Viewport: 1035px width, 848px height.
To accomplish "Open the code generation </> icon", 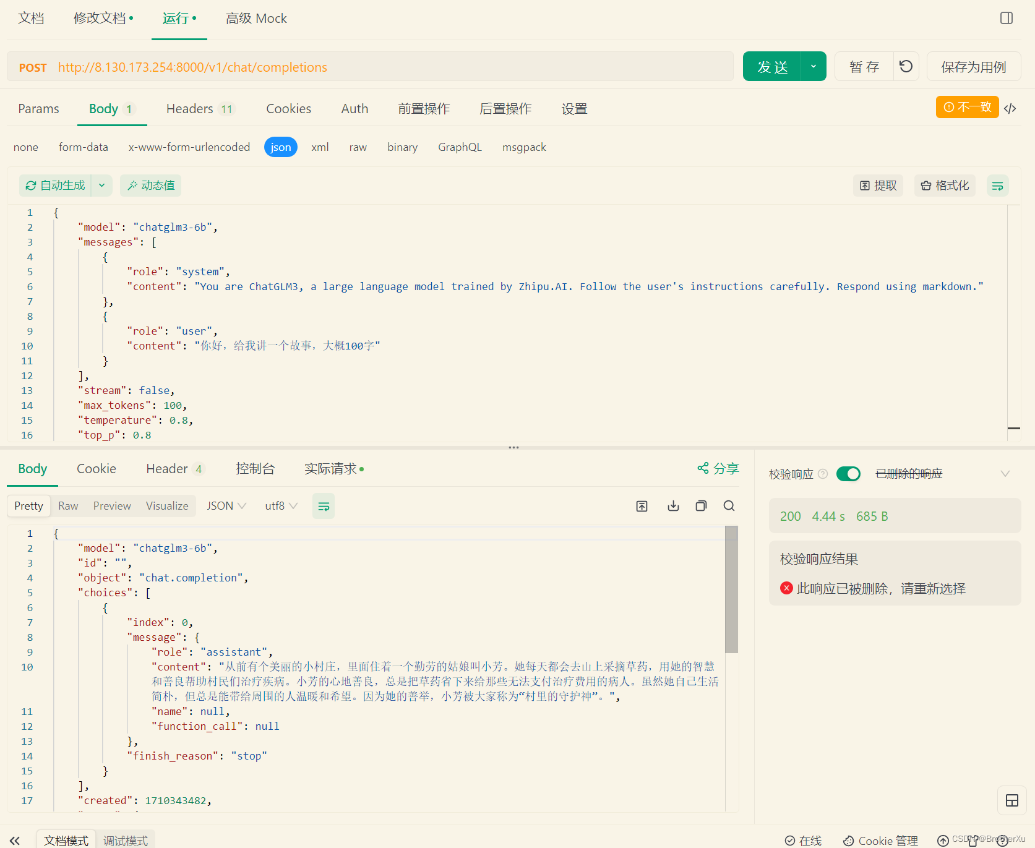I will [x=1010, y=108].
